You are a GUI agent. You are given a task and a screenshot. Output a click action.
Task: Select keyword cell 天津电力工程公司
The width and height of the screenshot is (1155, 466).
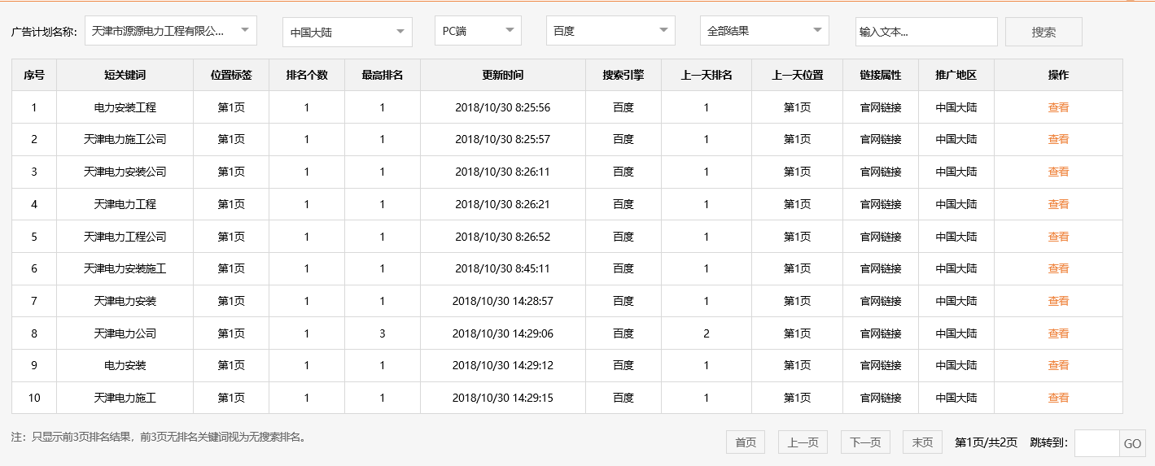coord(125,237)
